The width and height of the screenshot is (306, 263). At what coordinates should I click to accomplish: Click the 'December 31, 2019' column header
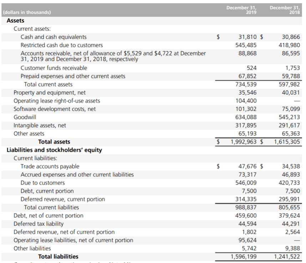point(241,10)
